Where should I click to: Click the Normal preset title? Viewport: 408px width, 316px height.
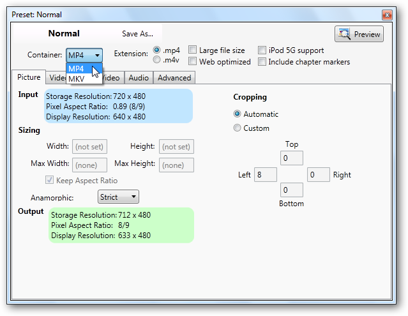64,33
